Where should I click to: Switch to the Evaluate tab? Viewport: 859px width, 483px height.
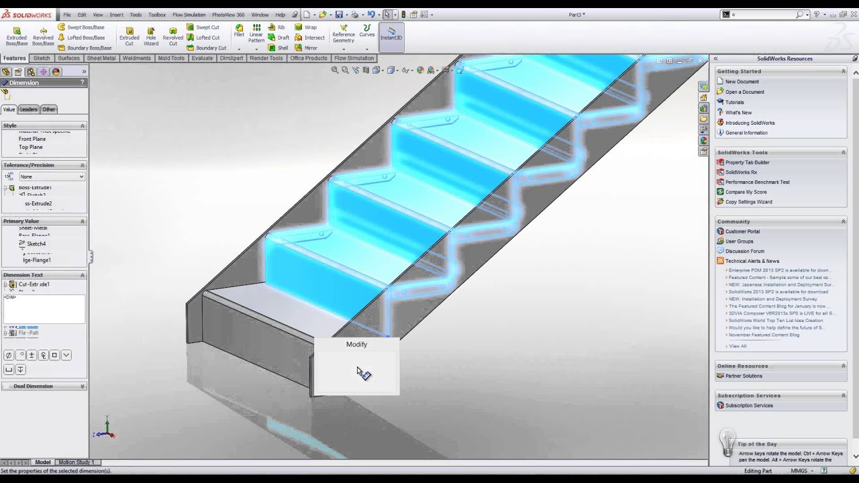[x=202, y=58]
